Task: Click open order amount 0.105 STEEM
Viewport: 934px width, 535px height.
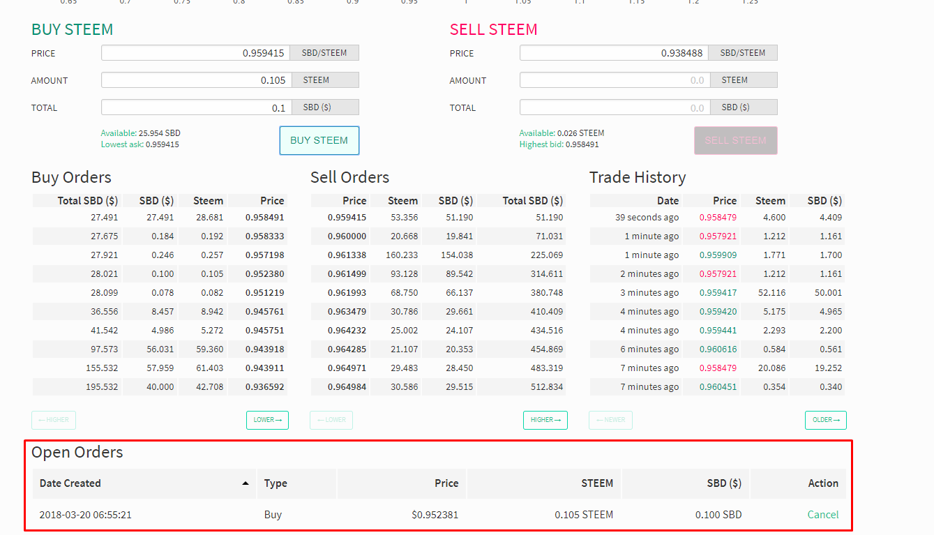Action: 585,515
